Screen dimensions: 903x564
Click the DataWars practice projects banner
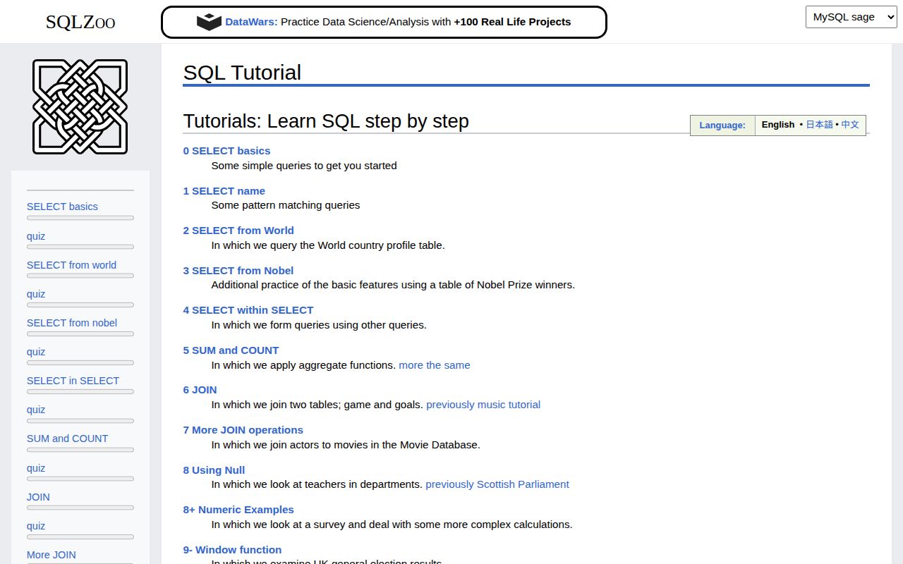click(384, 22)
